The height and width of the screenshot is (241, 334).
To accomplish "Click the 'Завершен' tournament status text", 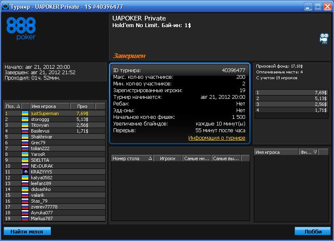I will tap(129, 56).
